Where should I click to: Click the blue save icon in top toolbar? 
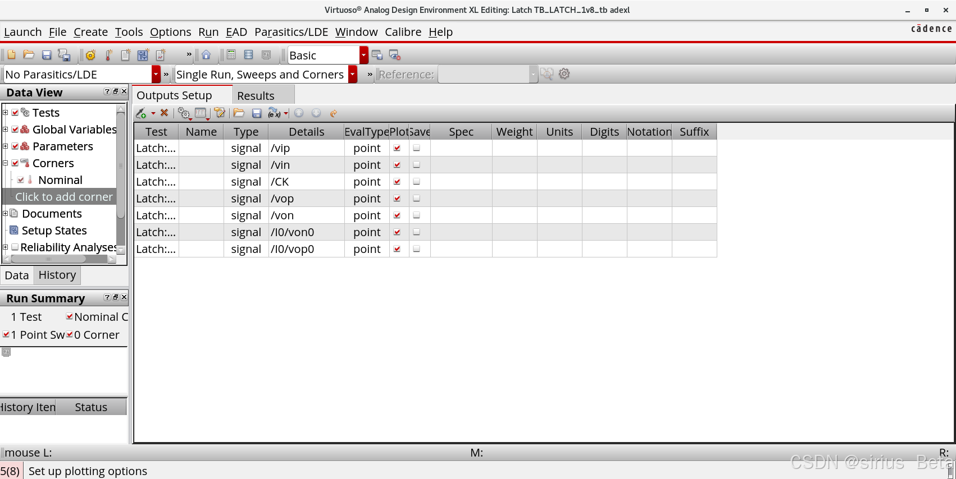click(47, 55)
